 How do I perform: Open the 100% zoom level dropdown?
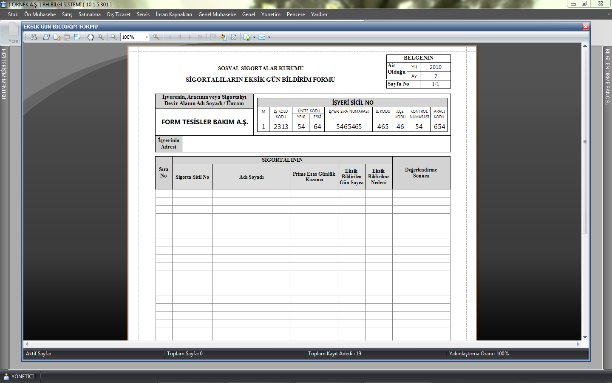click(147, 37)
